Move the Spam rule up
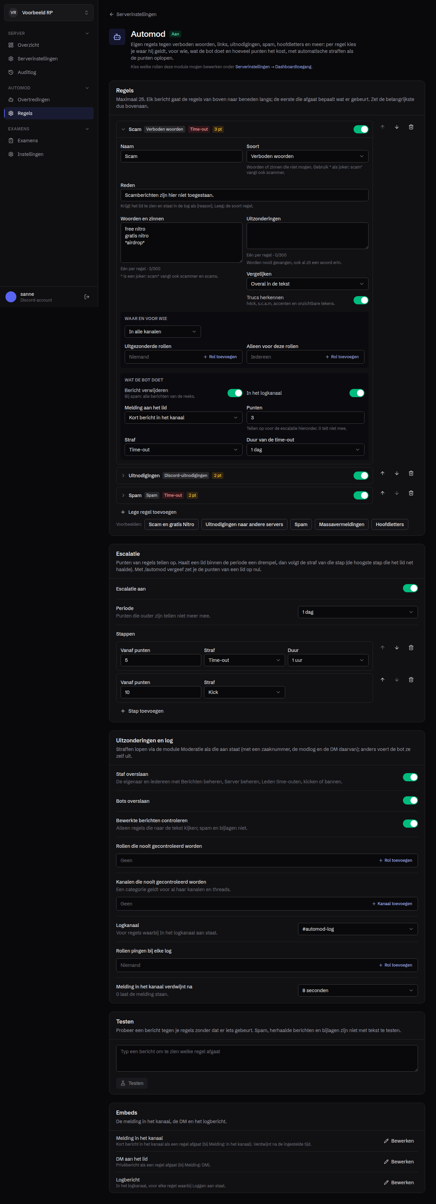Screen dimensions: 436x1204 point(382,493)
